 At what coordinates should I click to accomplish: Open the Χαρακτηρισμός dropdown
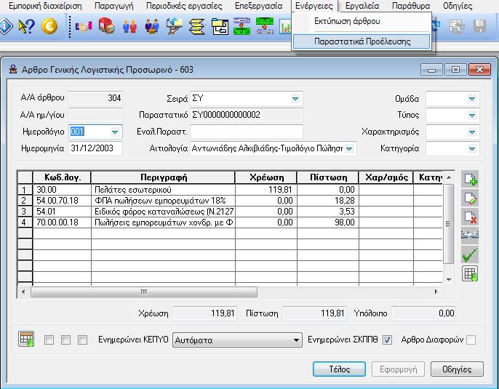(x=472, y=132)
